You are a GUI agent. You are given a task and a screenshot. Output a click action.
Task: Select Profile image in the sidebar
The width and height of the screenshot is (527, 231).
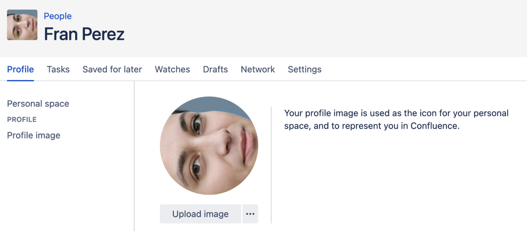pos(34,136)
